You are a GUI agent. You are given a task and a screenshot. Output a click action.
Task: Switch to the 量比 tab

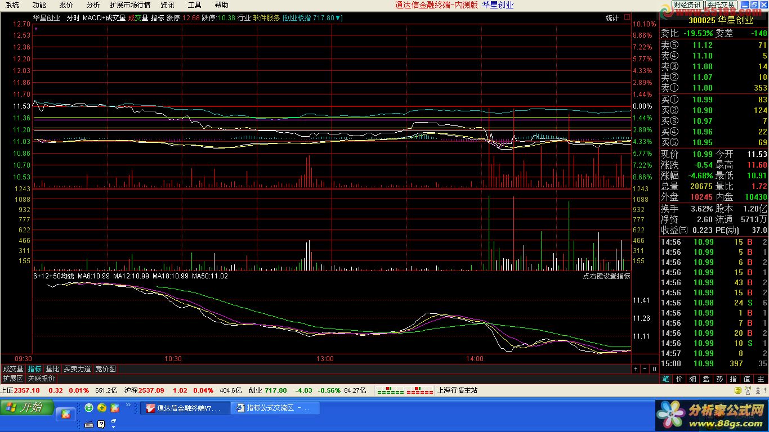[52, 369]
